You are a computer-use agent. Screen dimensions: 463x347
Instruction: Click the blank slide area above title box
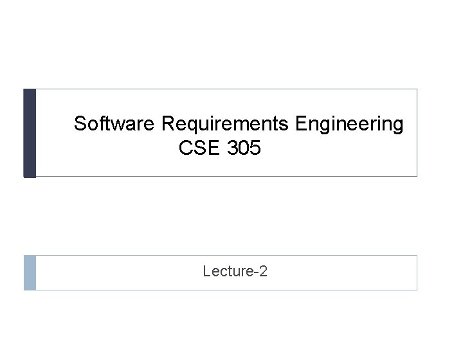tap(232, 45)
